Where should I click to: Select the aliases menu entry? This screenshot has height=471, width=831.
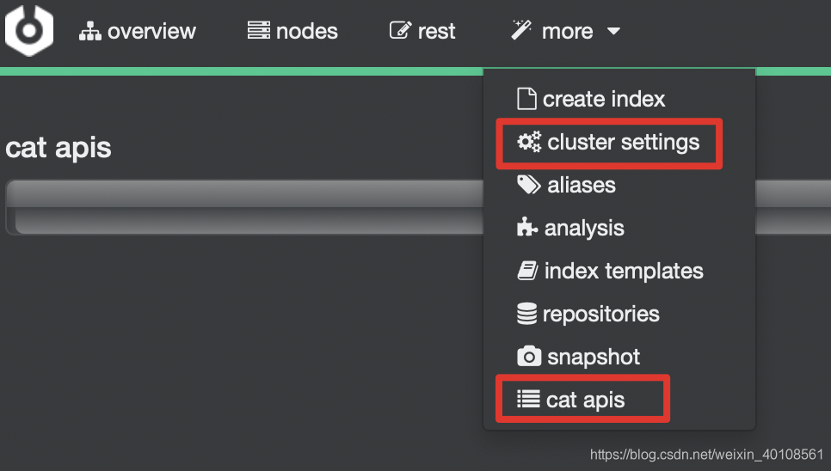[x=567, y=186]
